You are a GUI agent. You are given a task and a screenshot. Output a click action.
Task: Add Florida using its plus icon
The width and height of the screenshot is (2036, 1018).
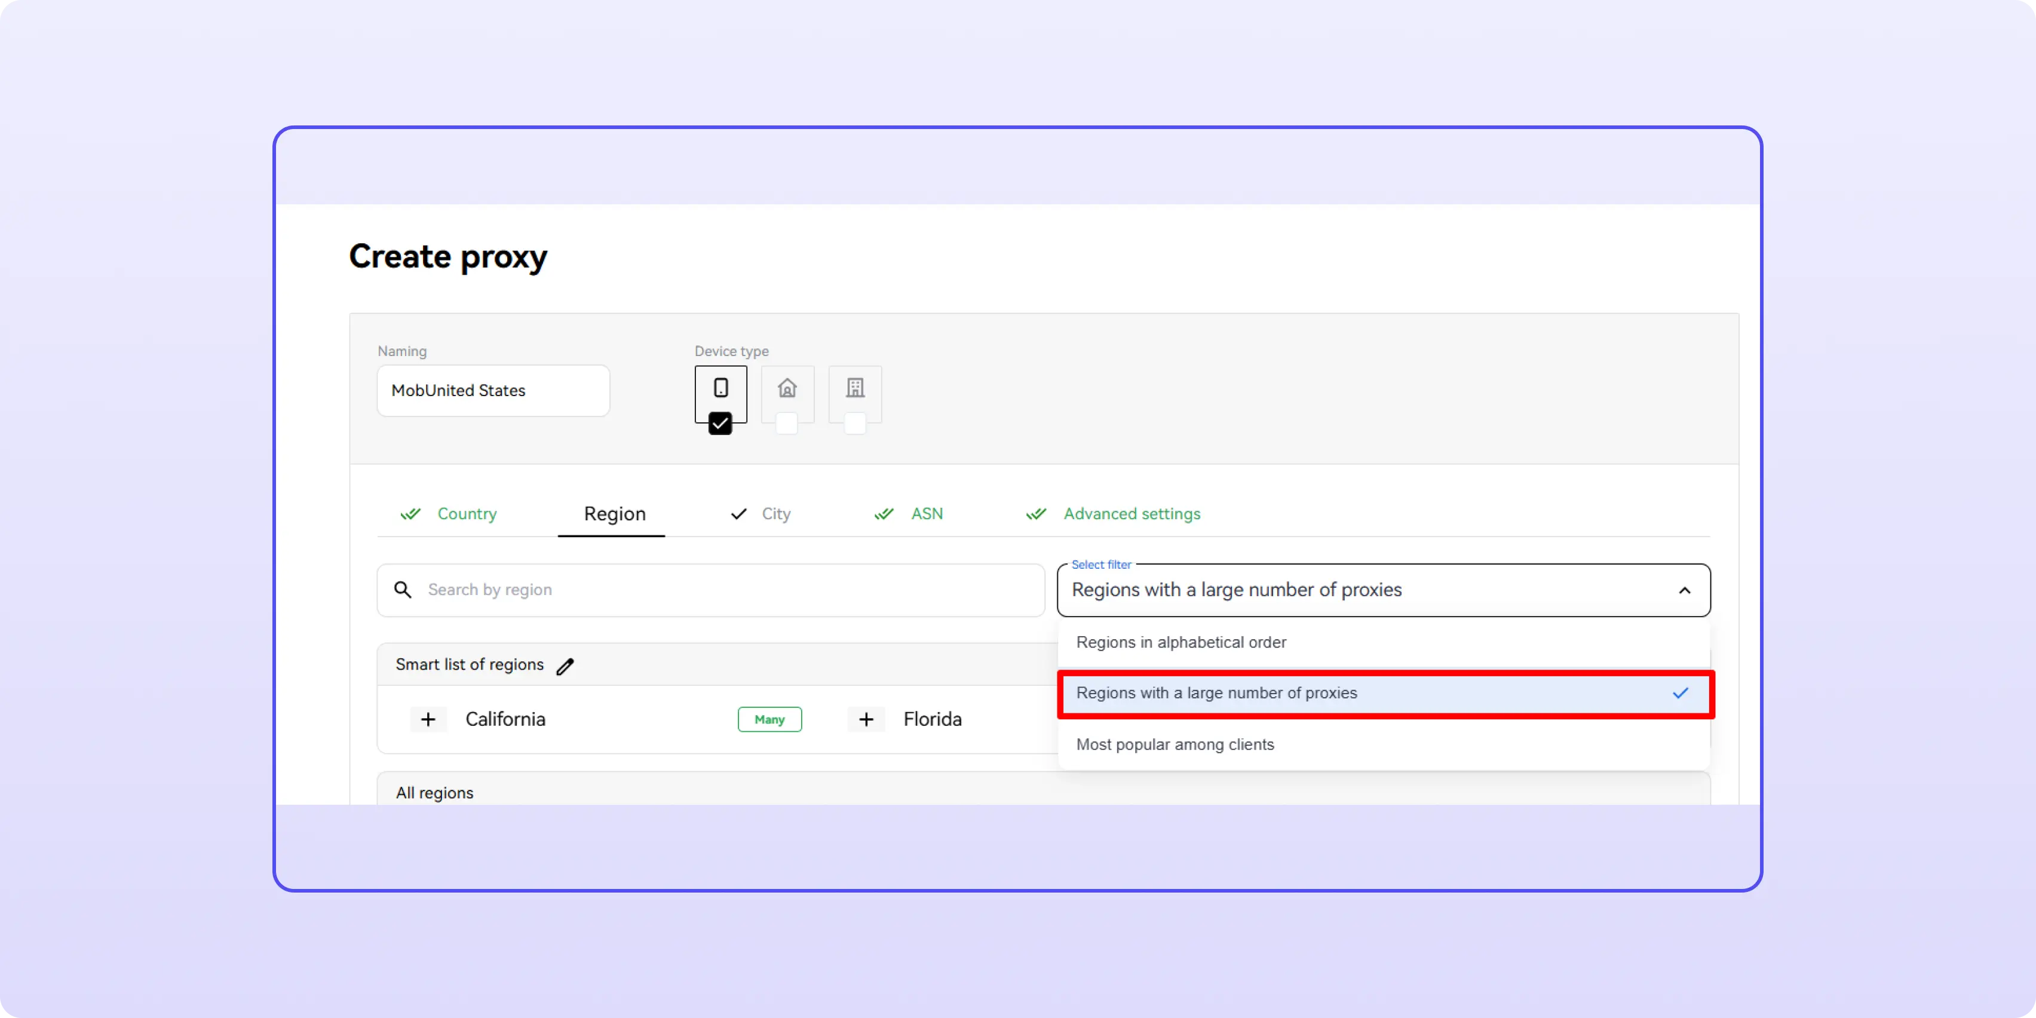point(866,719)
